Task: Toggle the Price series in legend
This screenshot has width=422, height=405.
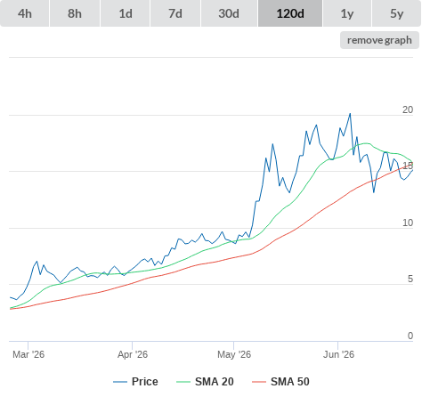Action: coord(144,382)
